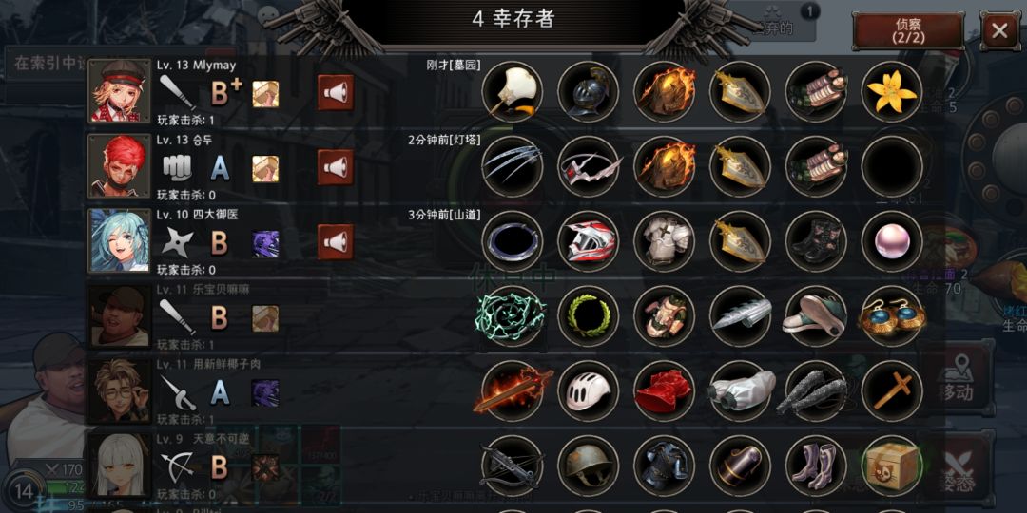Select the pink pearl accessory item
Image resolution: width=1027 pixels, height=513 pixels.
pyautogui.click(x=891, y=241)
